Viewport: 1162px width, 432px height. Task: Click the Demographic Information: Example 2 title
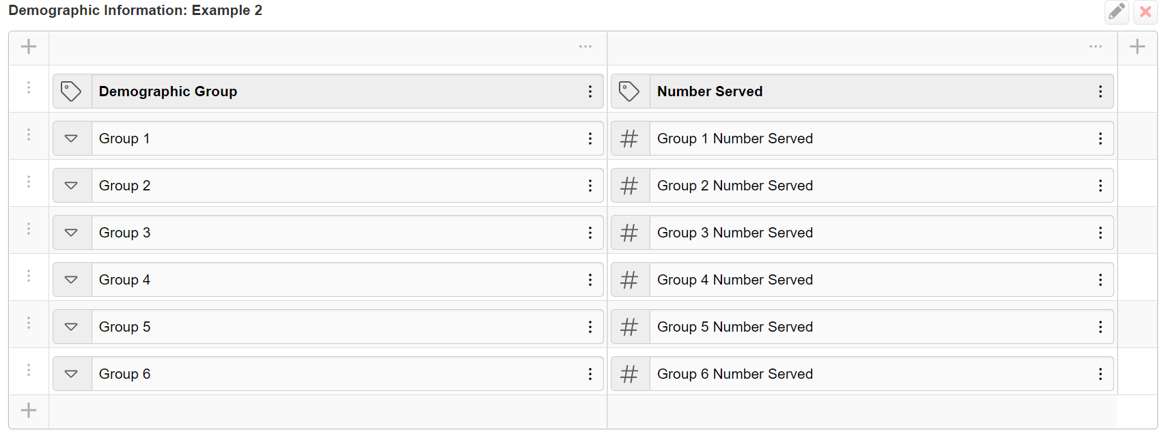pyautogui.click(x=135, y=10)
